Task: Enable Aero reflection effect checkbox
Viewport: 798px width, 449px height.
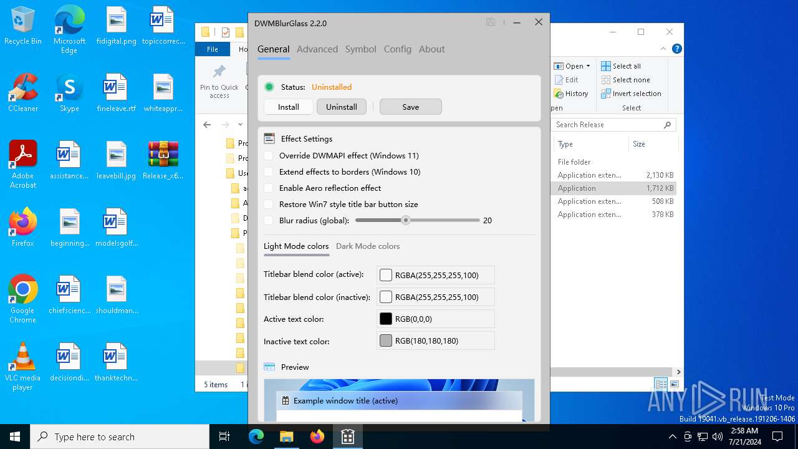Action: 269,188
